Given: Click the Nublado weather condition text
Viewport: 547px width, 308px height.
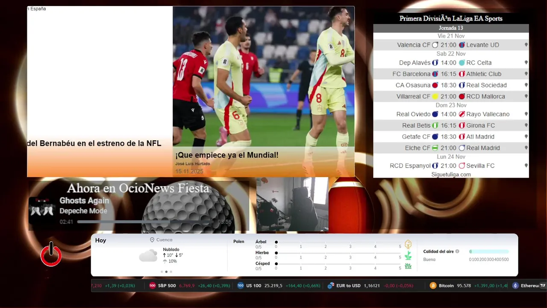Looking at the screenshot, I should click(171, 249).
